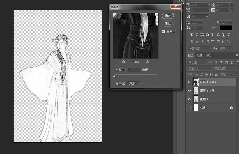Click the 确定 button
The height and width of the screenshot is (154, 239).
168,16
